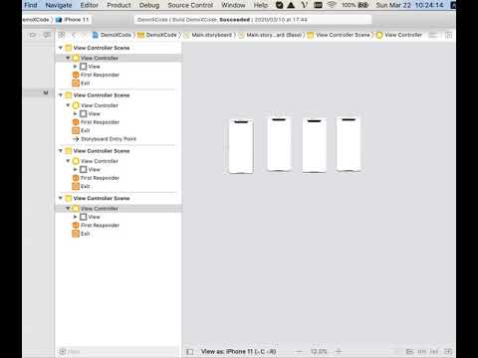Image resolution: width=478 pixels, height=358 pixels.
Task: Click the Wi-Fi status icon in menu bar
Action: pyautogui.click(x=332, y=5)
